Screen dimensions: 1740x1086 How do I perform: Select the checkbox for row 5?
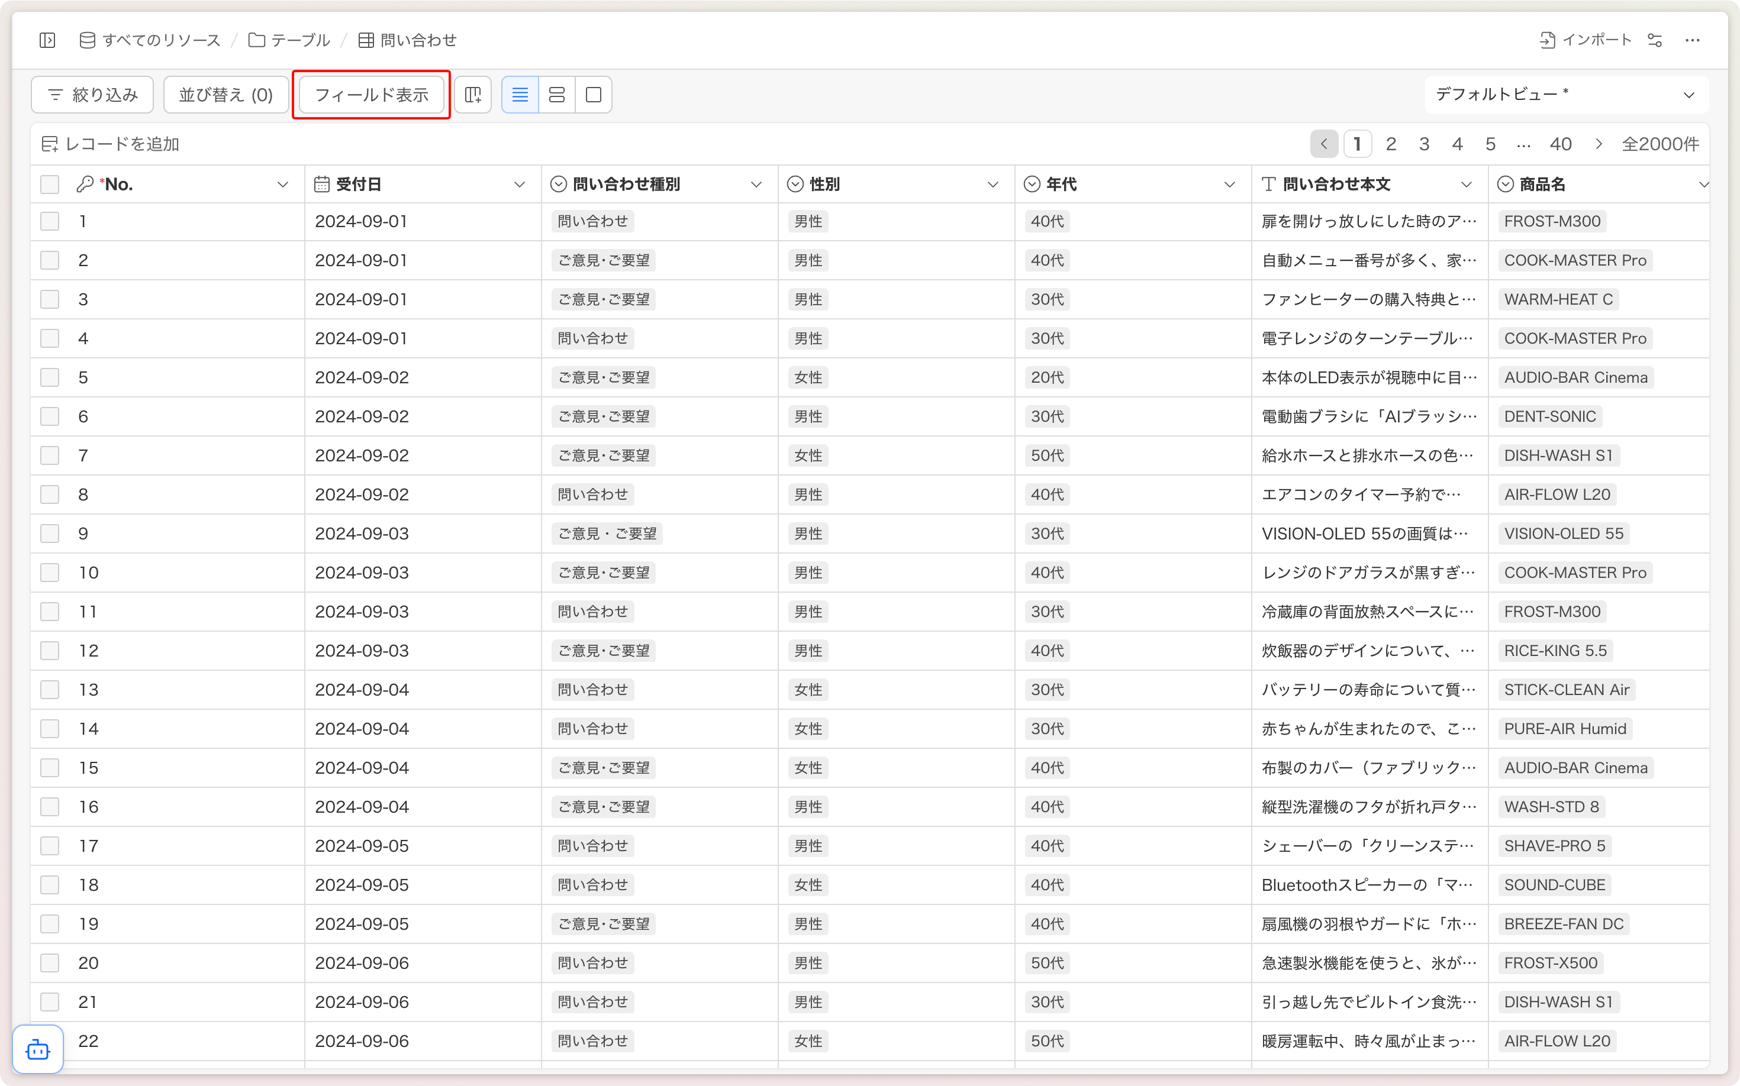tap(50, 378)
